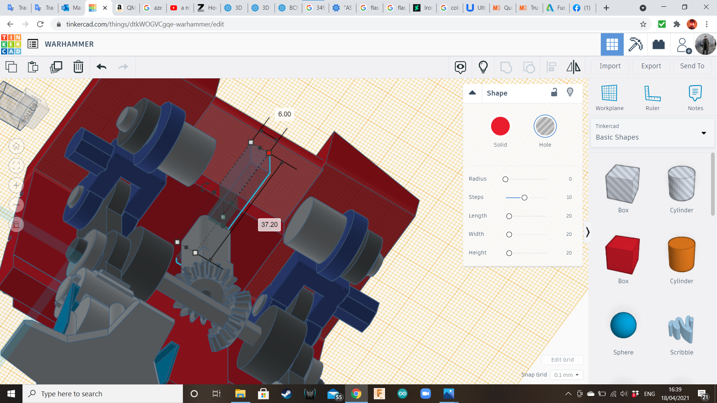Adjust the Steps slider handle
The width and height of the screenshot is (717, 403).
(524, 197)
